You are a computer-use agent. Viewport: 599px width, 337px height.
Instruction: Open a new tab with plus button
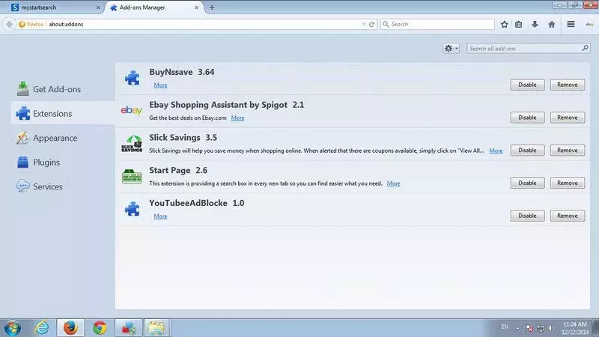pyautogui.click(x=212, y=7)
